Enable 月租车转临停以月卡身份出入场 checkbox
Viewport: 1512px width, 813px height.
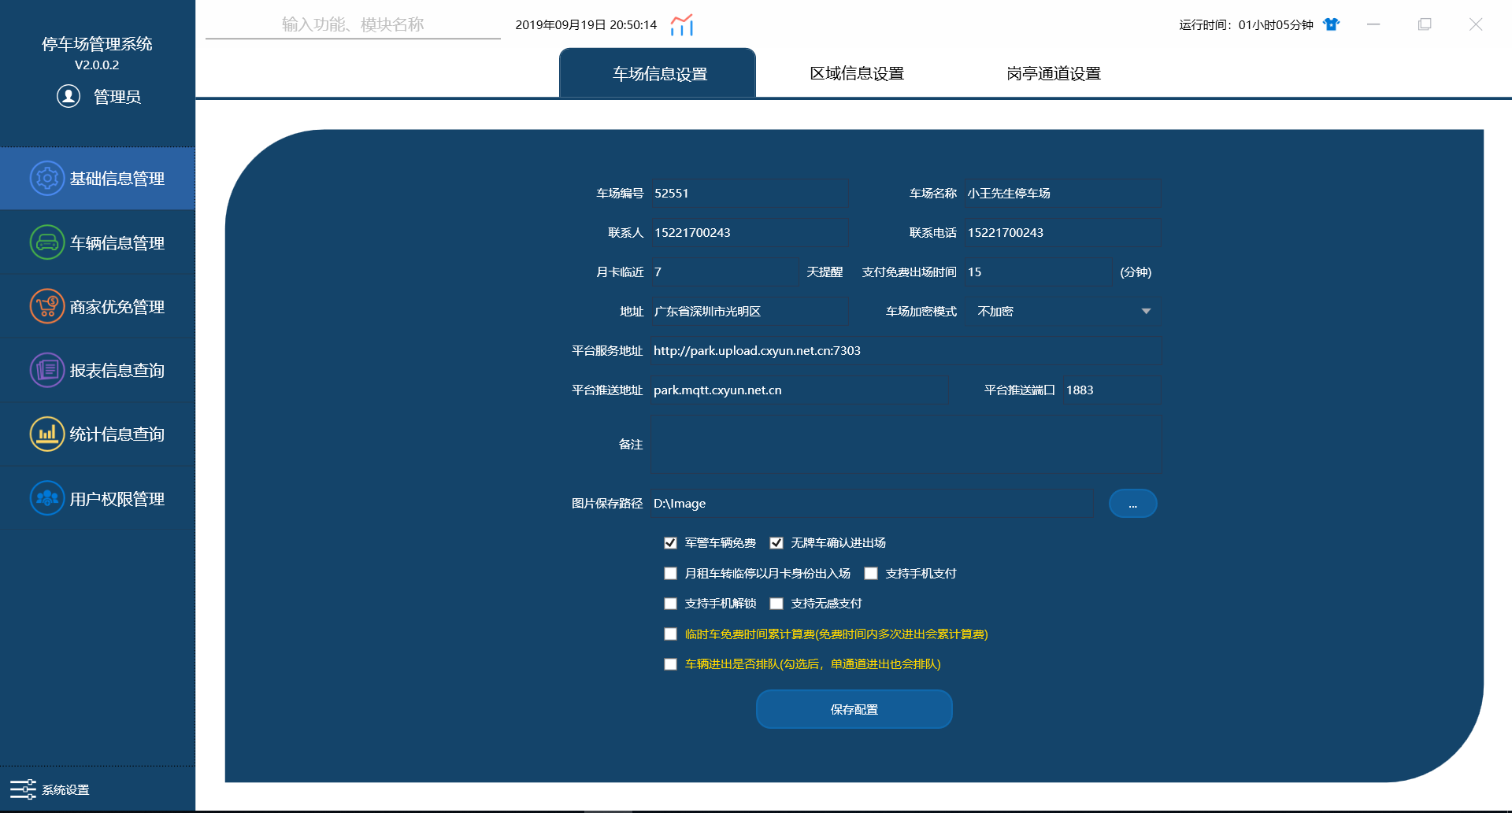point(670,574)
